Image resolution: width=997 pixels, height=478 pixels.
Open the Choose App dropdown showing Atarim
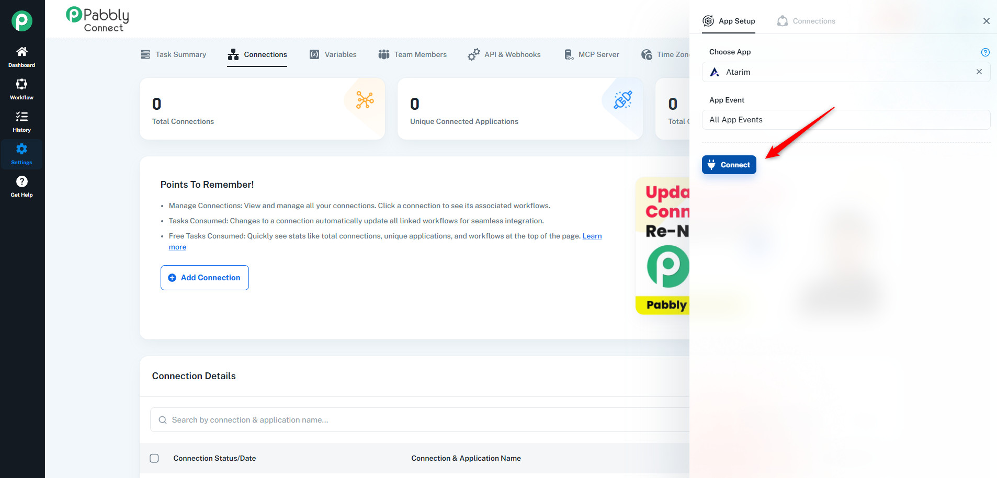pos(837,72)
